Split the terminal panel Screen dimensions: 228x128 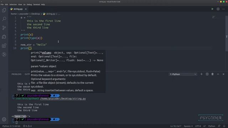(207, 74)
